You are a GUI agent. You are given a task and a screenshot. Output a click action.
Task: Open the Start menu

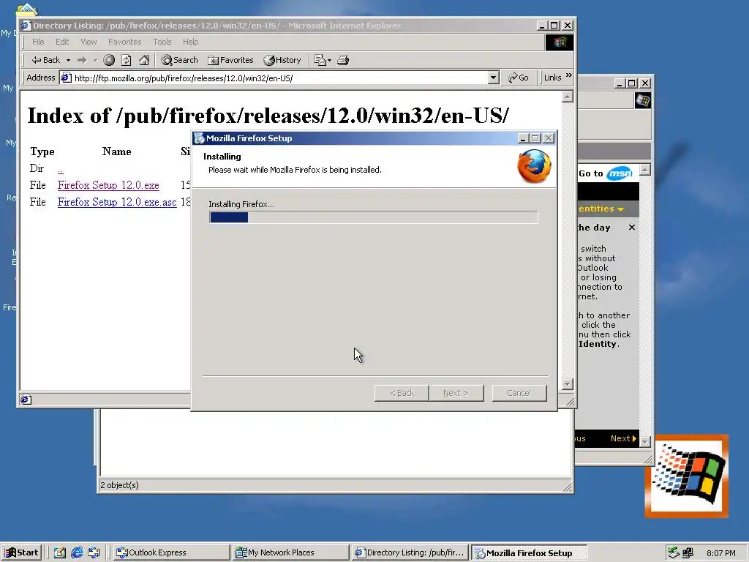pos(21,552)
